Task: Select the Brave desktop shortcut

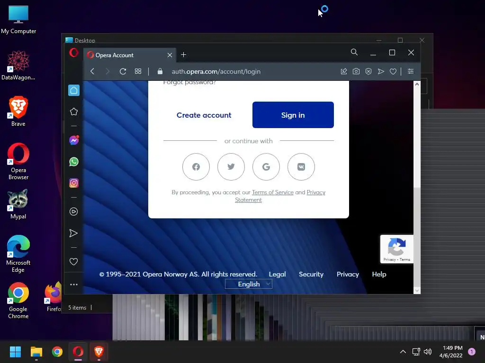Action: click(x=18, y=111)
